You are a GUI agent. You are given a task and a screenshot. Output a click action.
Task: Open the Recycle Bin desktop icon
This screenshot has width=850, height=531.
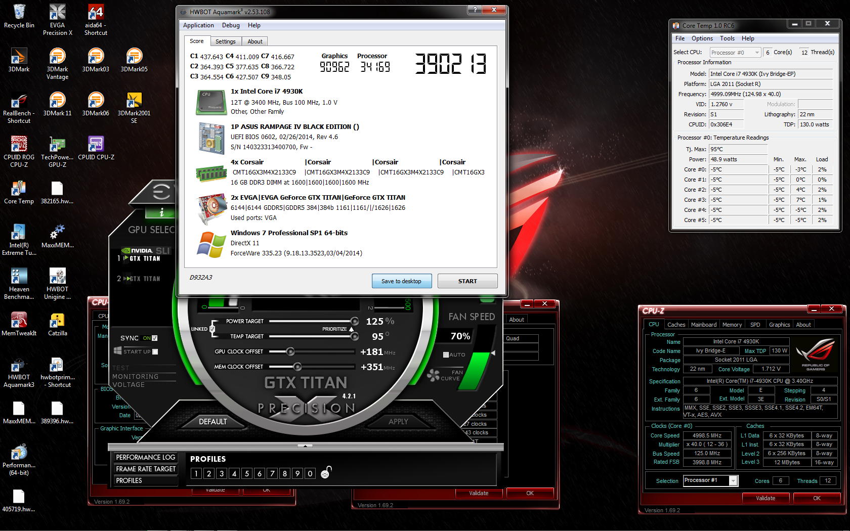click(x=19, y=16)
